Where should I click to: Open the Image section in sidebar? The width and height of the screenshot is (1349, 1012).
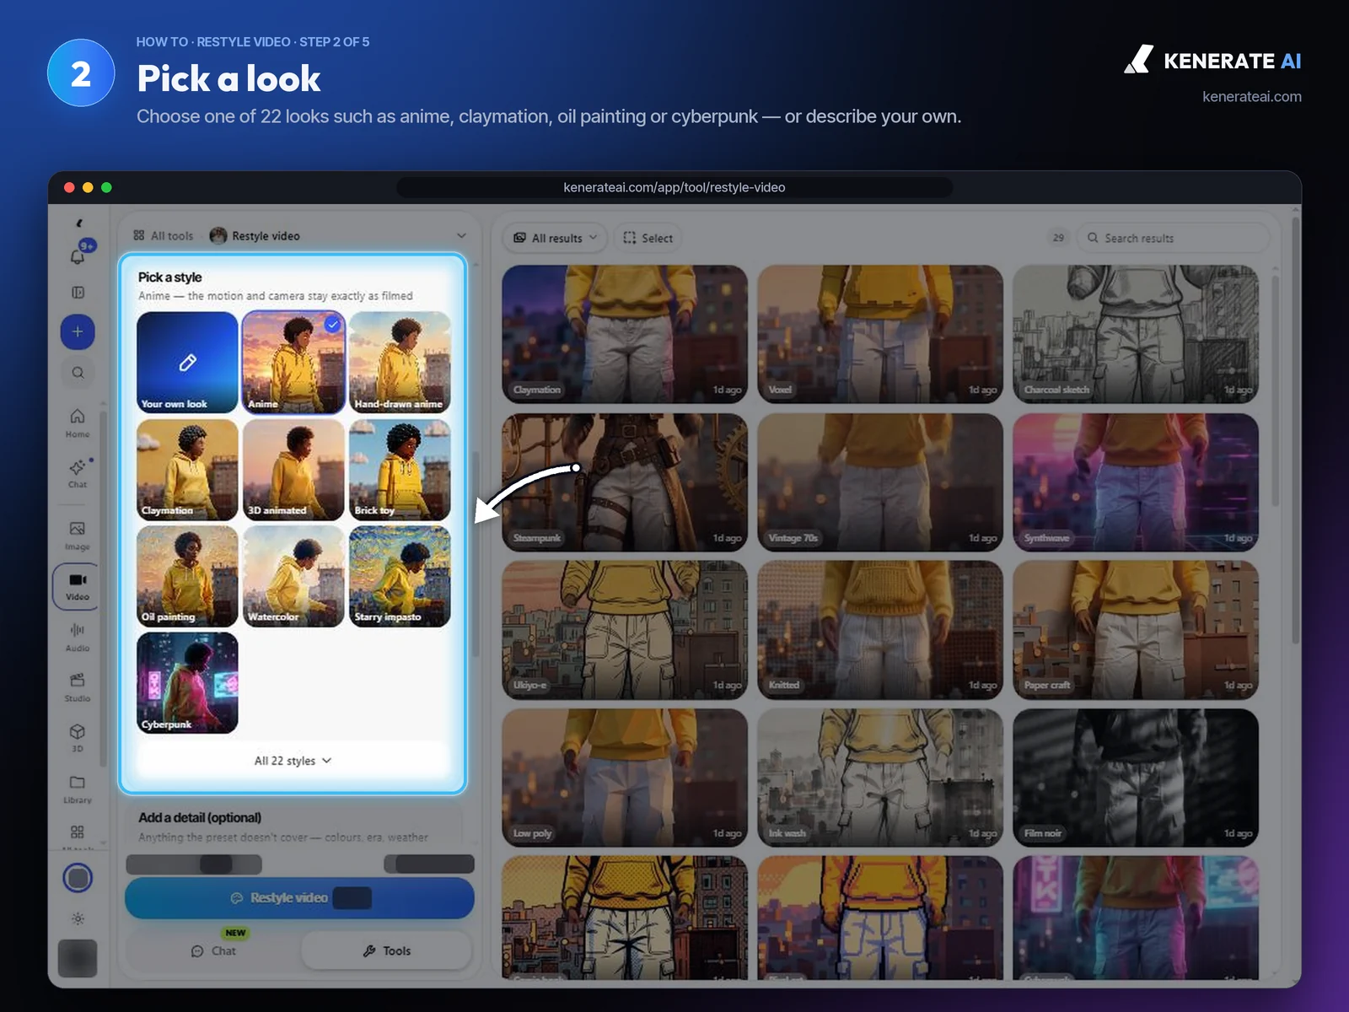(x=78, y=535)
